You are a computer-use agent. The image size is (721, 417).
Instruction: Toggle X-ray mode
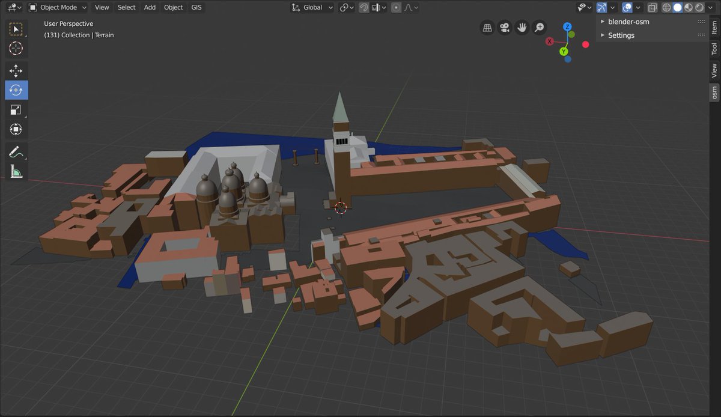(x=653, y=8)
